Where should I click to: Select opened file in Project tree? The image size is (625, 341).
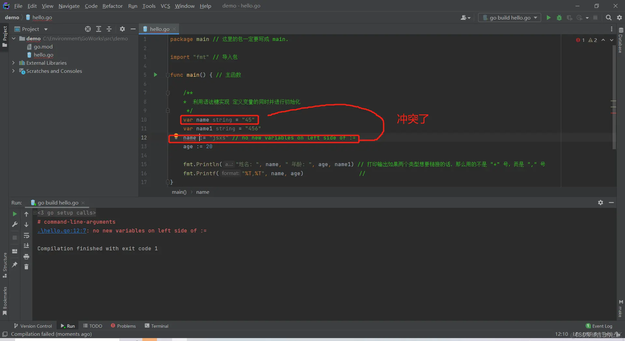point(88,29)
